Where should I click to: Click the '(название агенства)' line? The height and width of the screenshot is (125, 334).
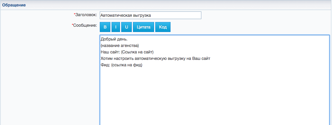[120, 45]
